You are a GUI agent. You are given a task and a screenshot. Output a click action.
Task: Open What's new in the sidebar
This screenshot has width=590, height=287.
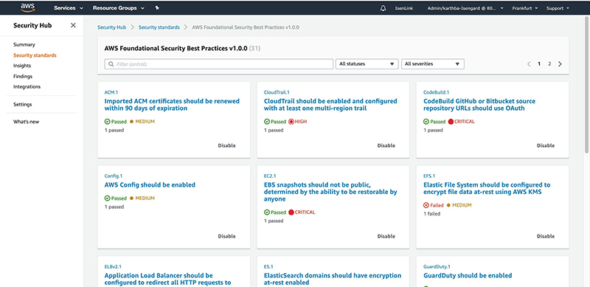coord(26,122)
